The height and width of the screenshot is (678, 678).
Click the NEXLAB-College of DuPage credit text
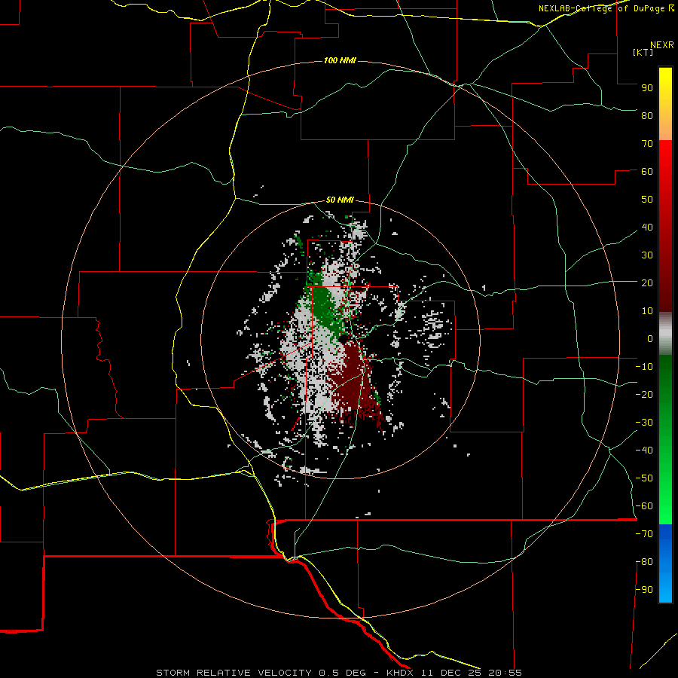click(x=606, y=8)
